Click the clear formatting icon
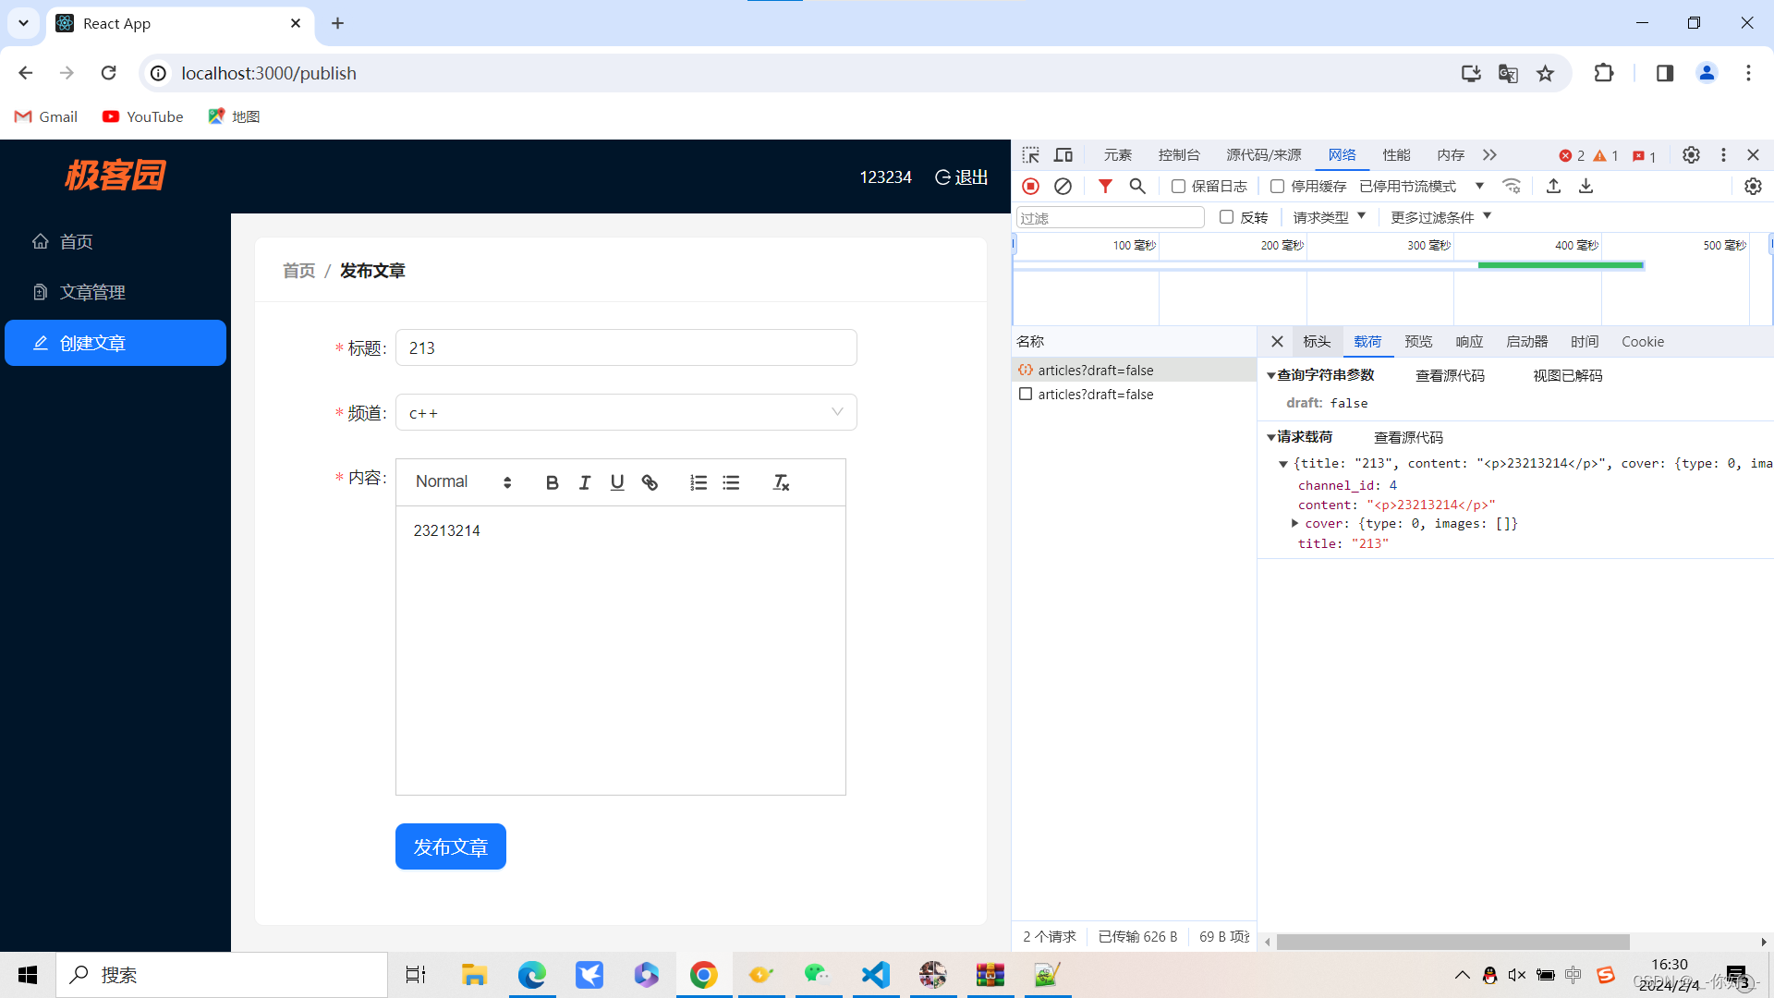Image resolution: width=1774 pixels, height=998 pixels. coord(780,481)
